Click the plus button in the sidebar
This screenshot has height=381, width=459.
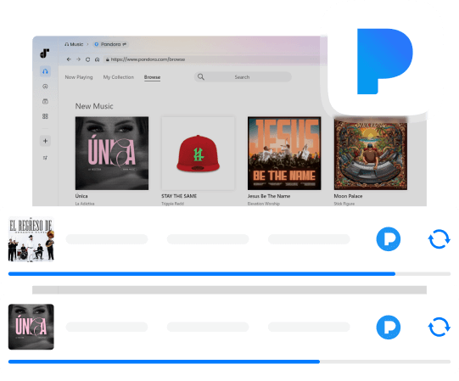pos(45,141)
